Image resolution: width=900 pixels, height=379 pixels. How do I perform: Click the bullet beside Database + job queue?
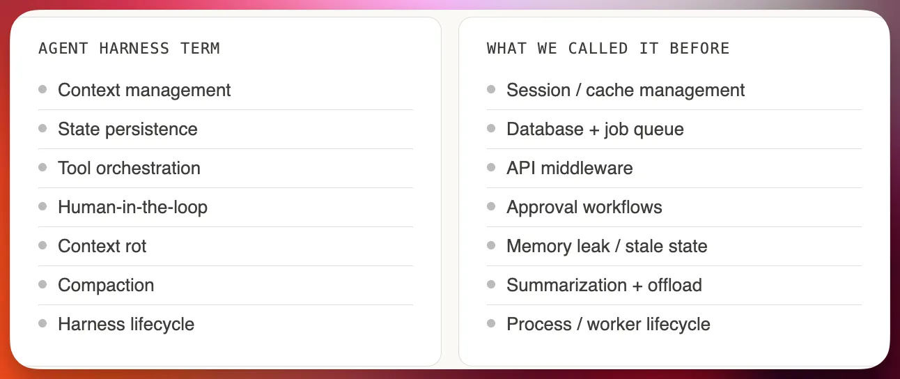(x=491, y=128)
